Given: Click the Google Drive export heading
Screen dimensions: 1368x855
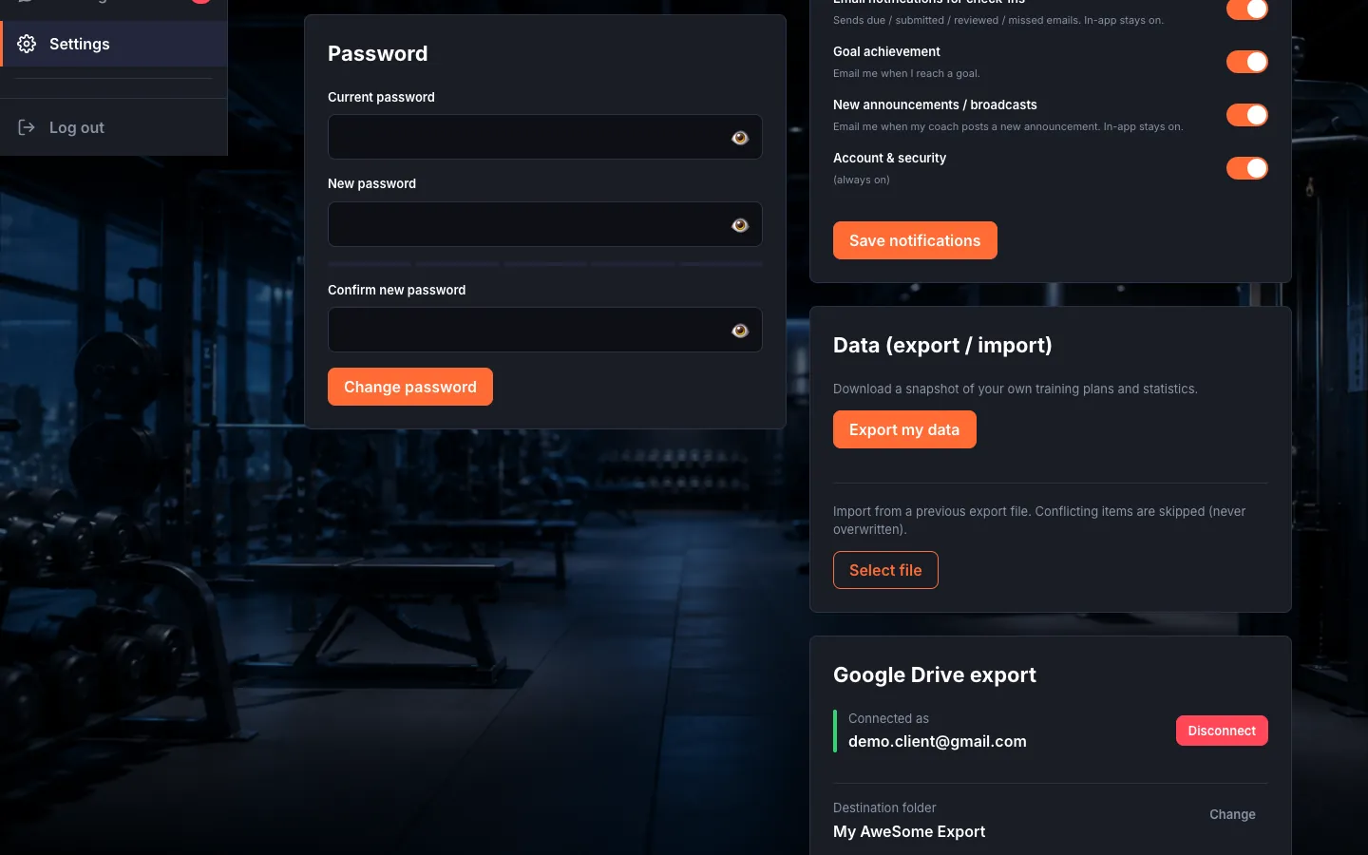Looking at the screenshot, I should tap(935, 674).
